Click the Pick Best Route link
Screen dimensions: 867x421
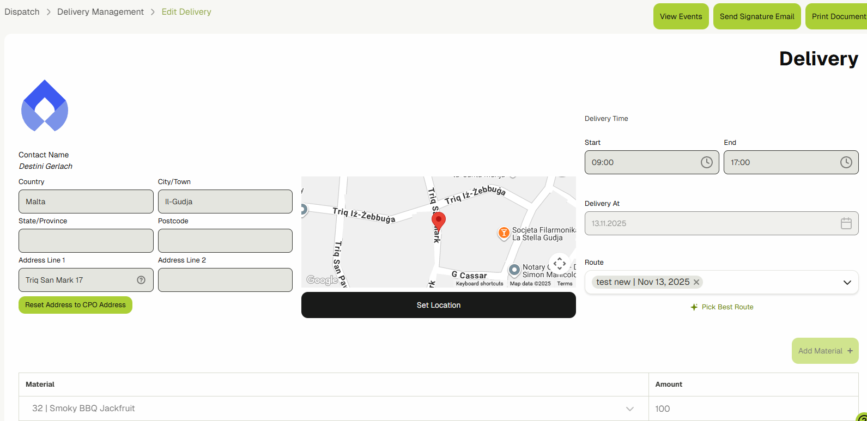[722, 307]
